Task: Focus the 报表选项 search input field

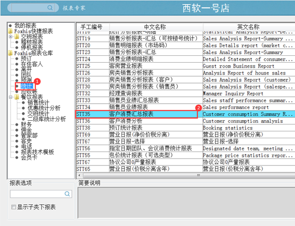Action: tap(37, 194)
